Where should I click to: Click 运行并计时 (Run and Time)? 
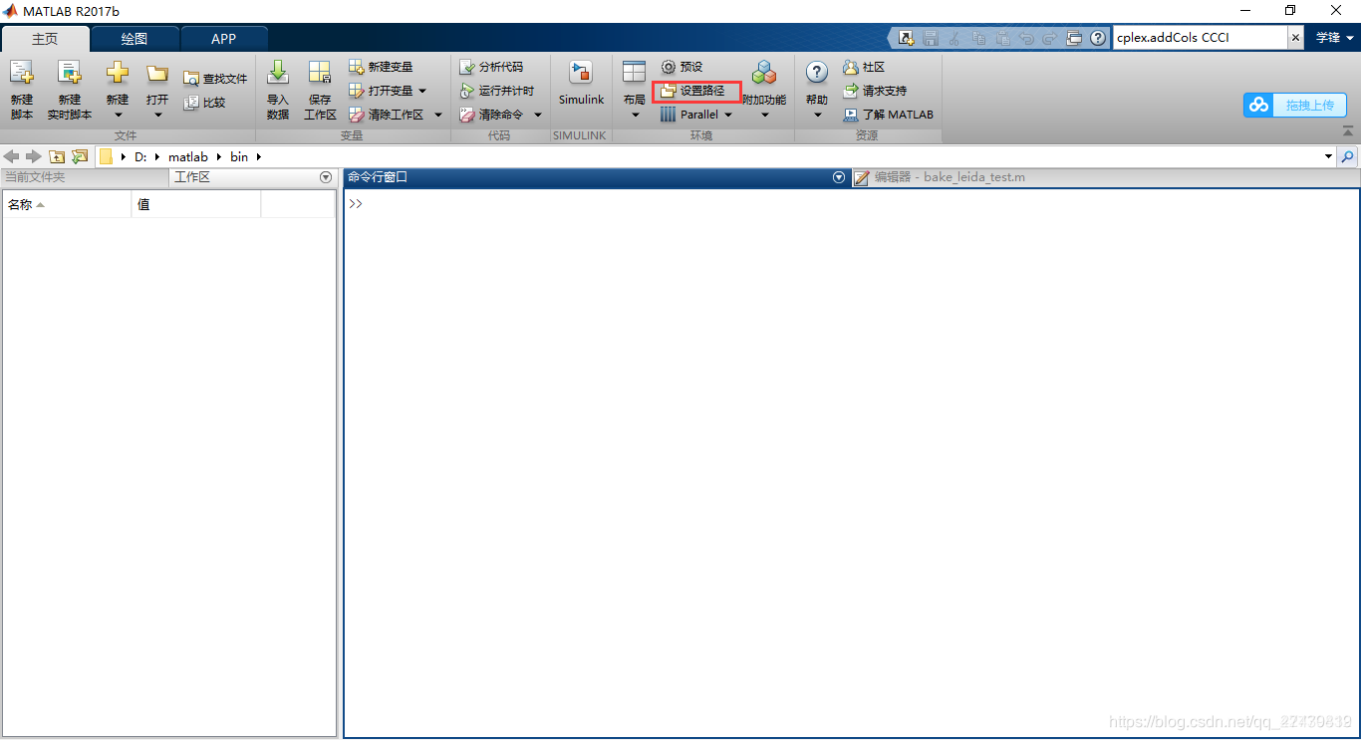(x=497, y=91)
